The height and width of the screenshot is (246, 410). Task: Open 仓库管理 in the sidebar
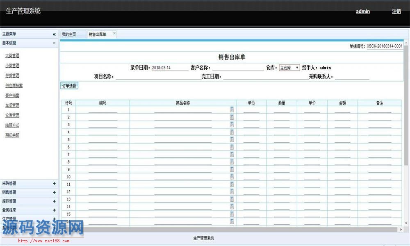12,115
